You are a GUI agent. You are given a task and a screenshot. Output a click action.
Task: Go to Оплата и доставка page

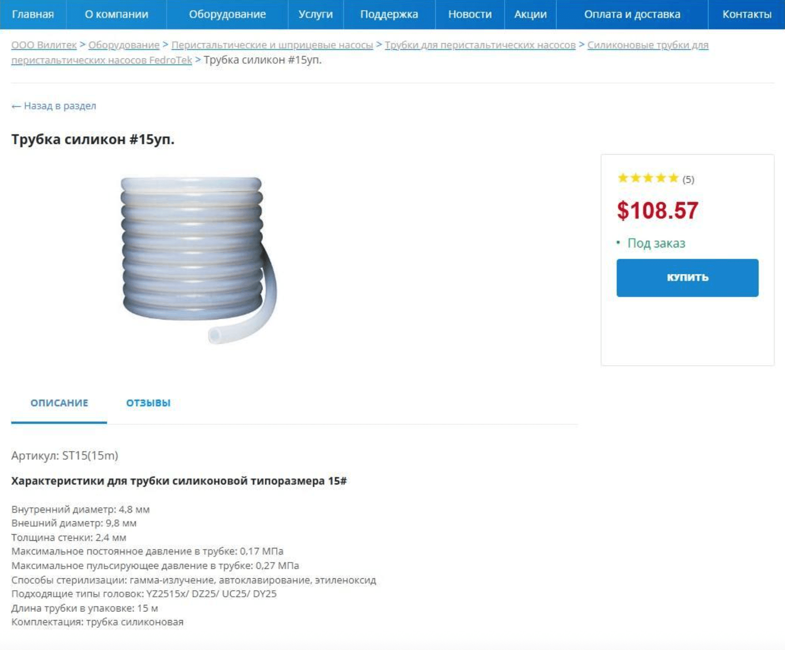pos(632,14)
